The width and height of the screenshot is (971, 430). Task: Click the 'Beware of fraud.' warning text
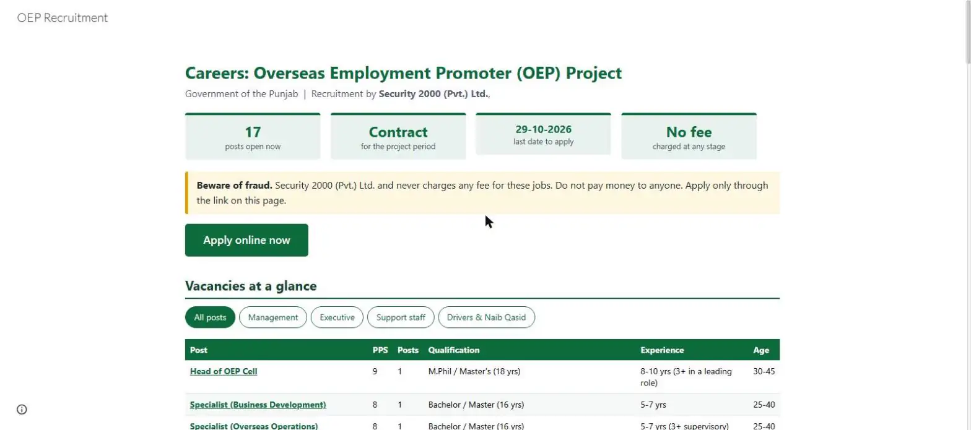coord(234,185)
